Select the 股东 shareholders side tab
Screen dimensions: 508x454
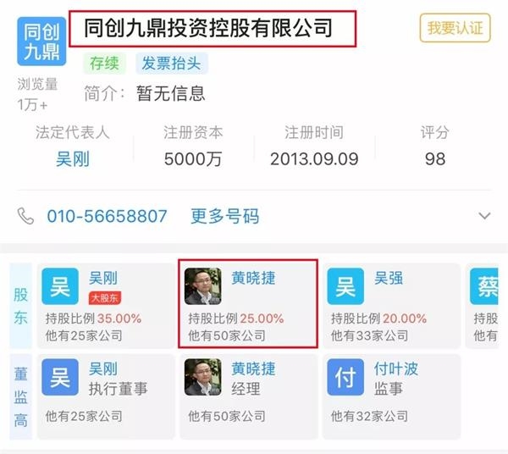20,306
